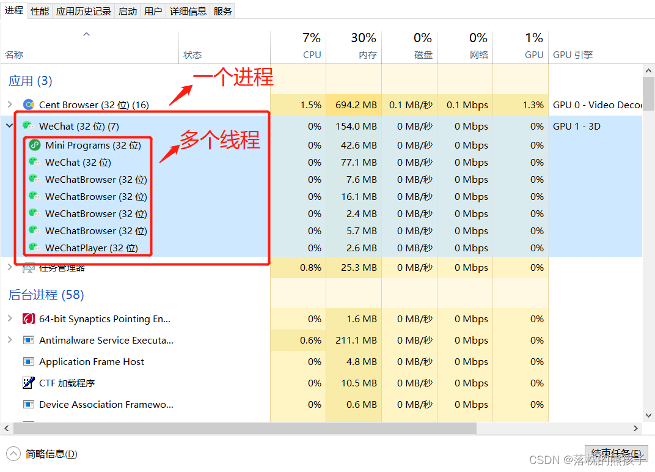Select the WeChat (32 位) child process
The height and width of the screenshot is (472, 655).
pyautogui.click(x=321, y=162)
